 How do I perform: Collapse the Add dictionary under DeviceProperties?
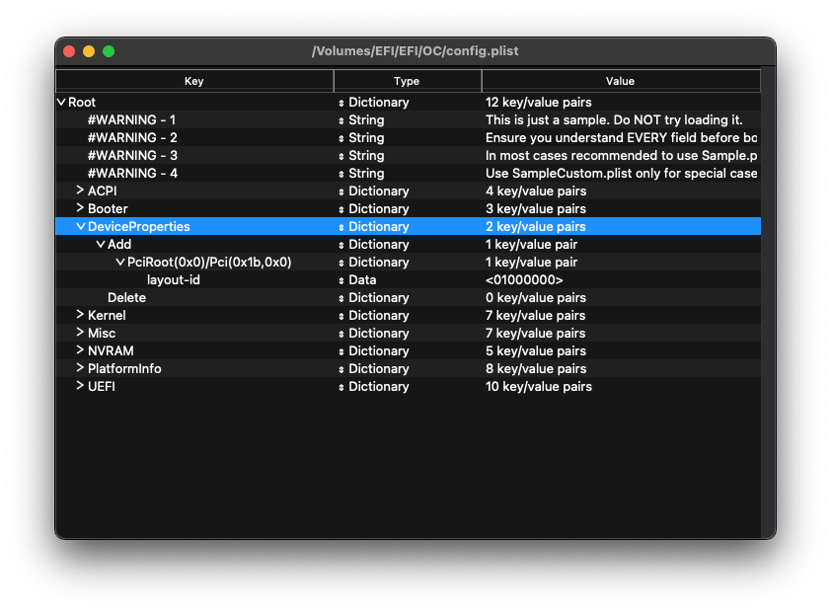101,245
